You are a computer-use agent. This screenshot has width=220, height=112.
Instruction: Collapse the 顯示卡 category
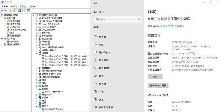coord(37,107)
